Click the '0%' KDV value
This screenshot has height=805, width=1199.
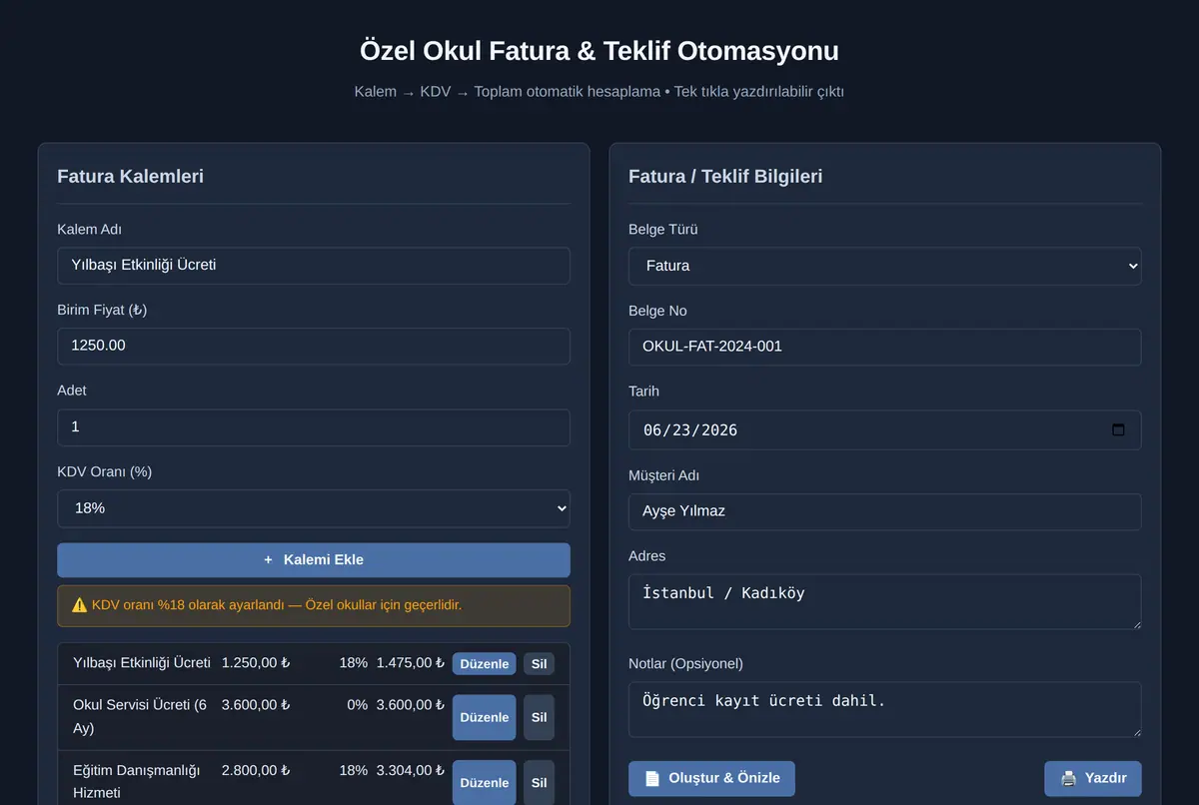pos(358,705)
